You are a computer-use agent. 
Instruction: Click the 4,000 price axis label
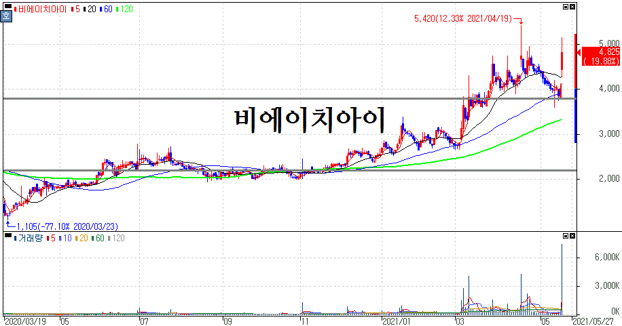(x=609, y=88)
